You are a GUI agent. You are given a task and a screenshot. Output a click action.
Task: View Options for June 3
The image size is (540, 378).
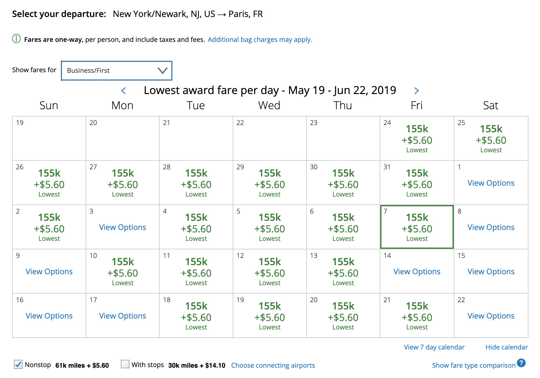click(122, 228)
